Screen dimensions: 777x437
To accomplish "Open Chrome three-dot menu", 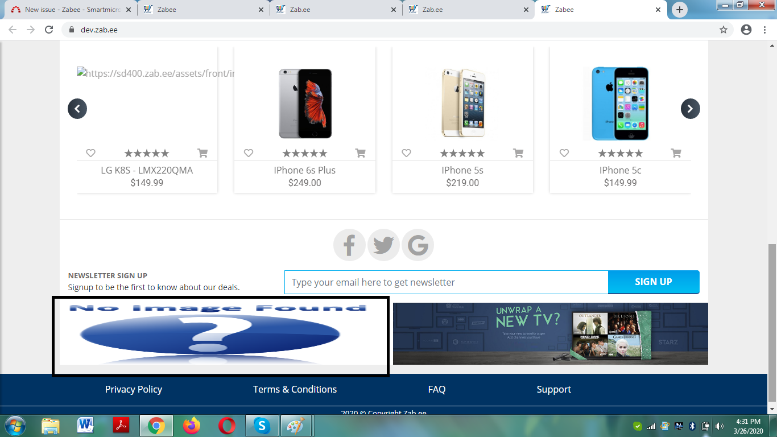I will pyautogui.click(x=765, y=30).
